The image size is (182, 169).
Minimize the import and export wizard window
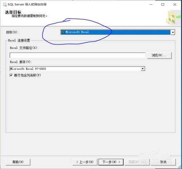151,5
